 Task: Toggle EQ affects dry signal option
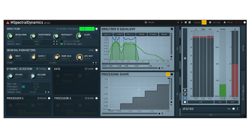tap(71, 44)
